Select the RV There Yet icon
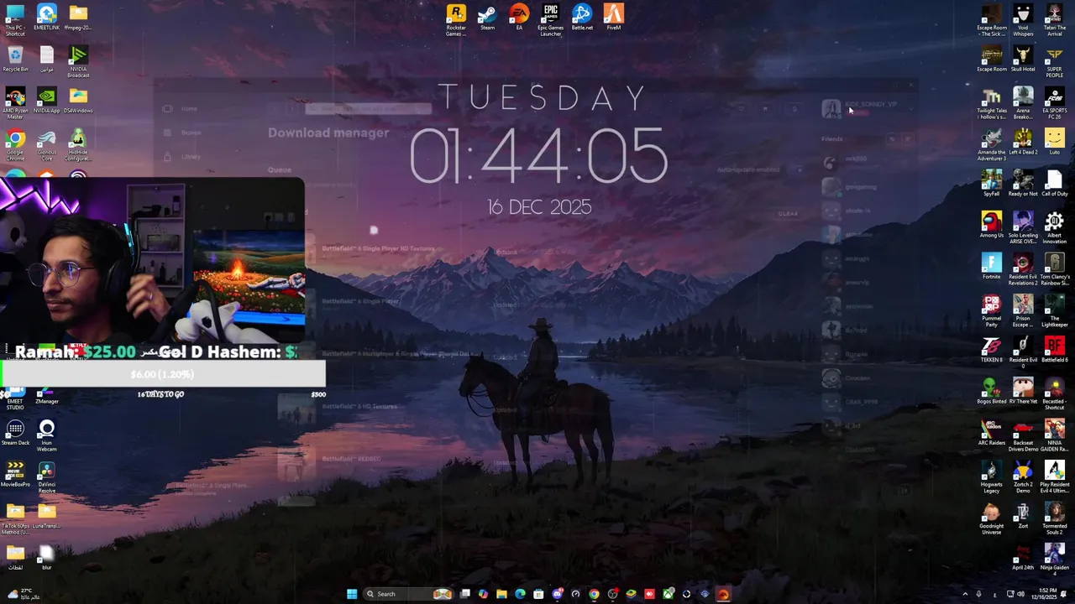 point(1023,391)
